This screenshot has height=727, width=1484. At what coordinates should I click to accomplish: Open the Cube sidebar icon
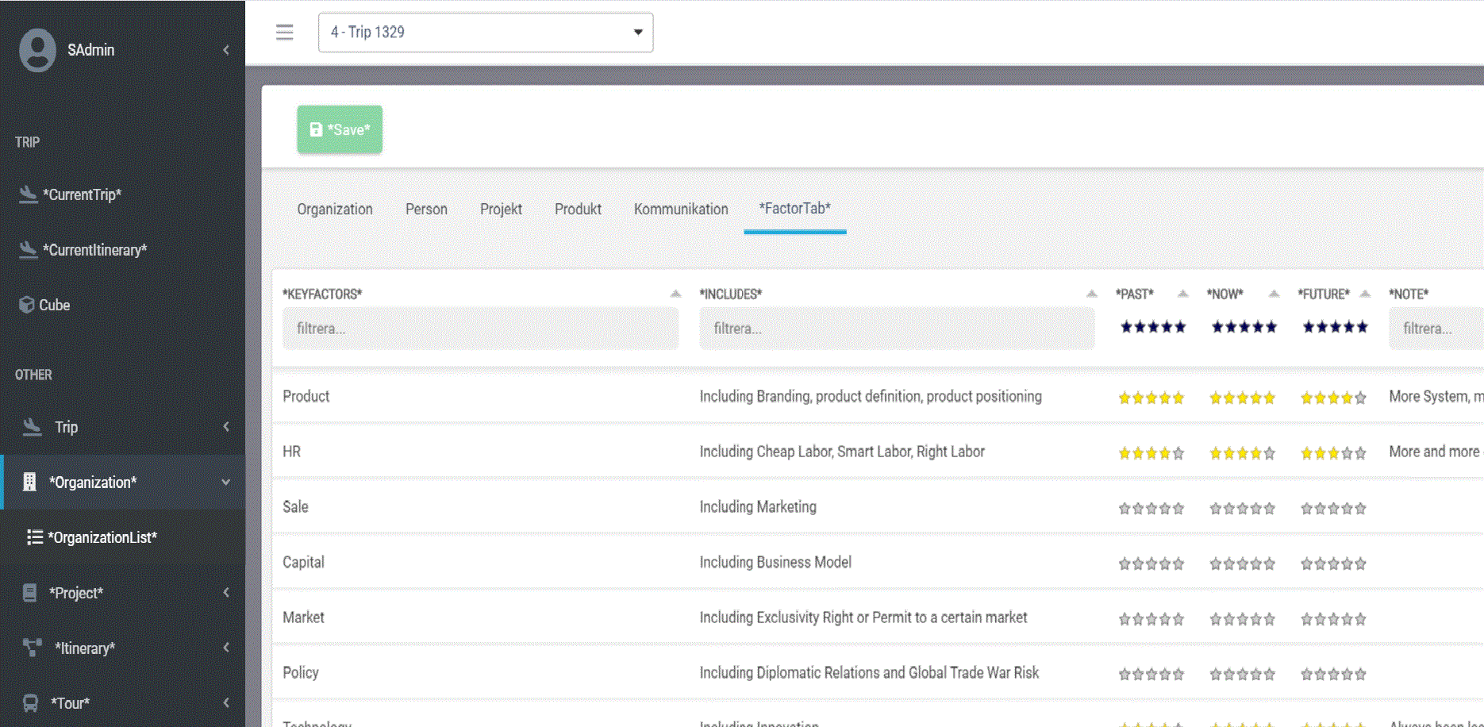point(26,305)
